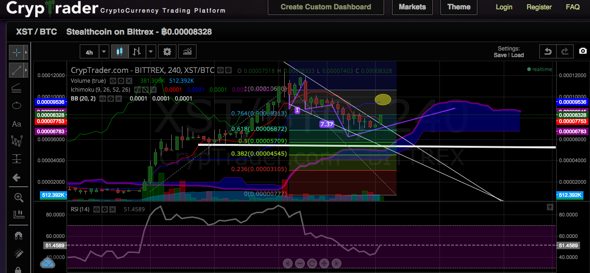Image resolution: width=590 pixels, height=273 pixels.
Task: Select the trend line drawing tool
Action: 16,70
